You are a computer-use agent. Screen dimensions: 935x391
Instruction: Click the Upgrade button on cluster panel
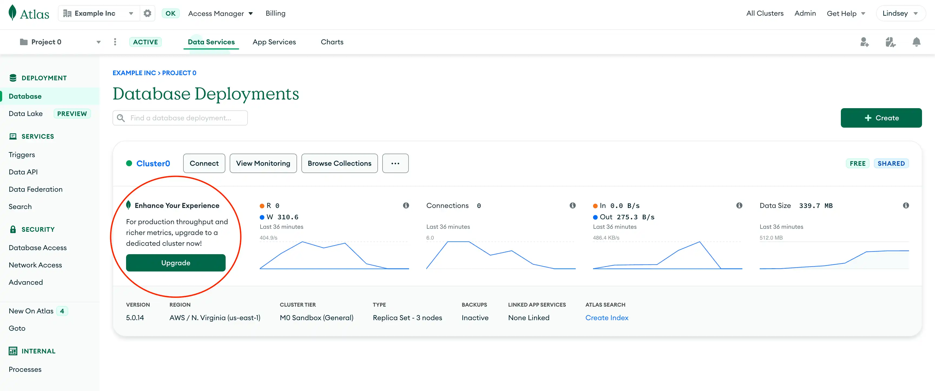[x=175, y=263]
